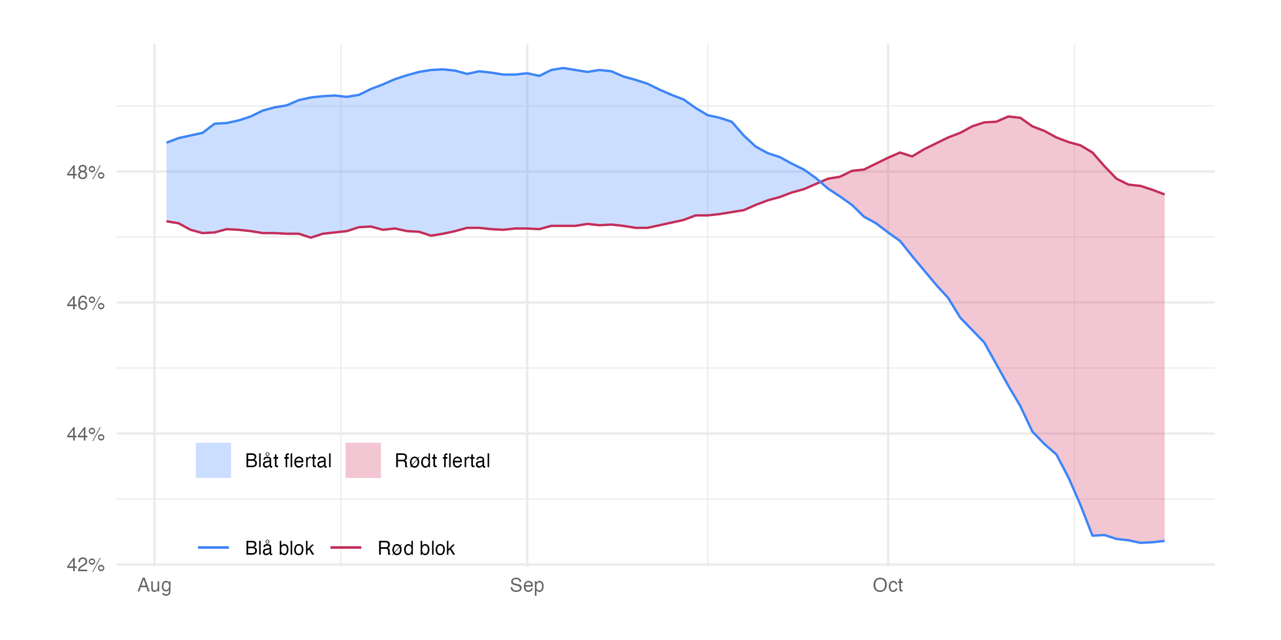This screenshot has height=640, width=1281.
Task: Click the red line key for Rød blok
Action: (346, 548)
